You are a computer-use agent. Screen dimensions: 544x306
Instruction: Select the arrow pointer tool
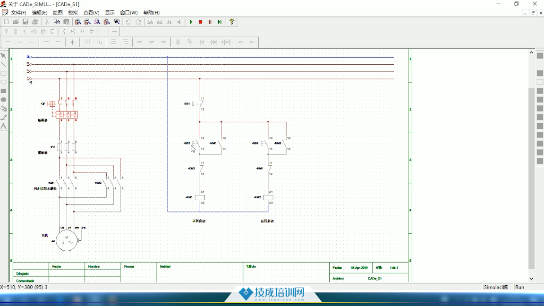(3, 56)
